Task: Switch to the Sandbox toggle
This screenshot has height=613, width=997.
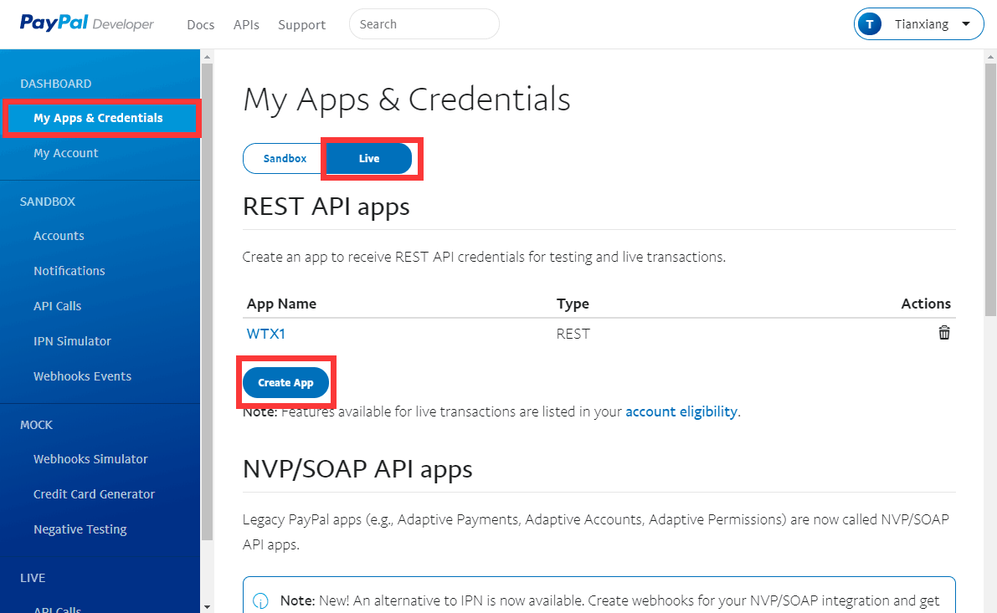Action: [285, 158]
